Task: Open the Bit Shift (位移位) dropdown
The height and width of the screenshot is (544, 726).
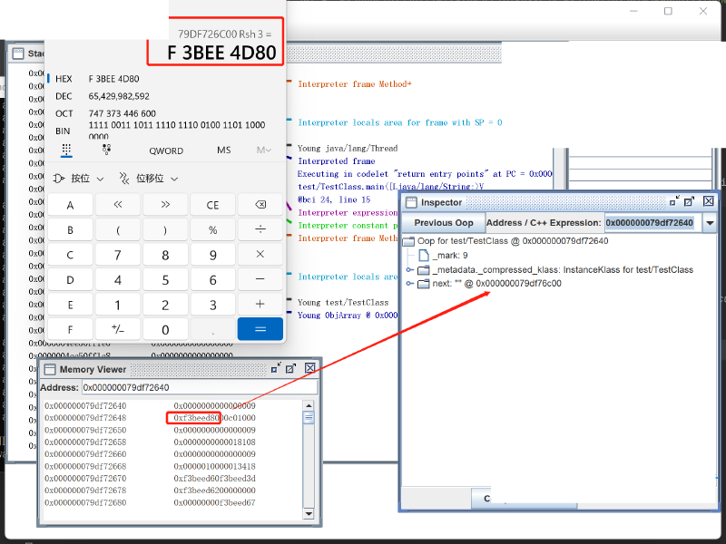Action: (x=156, y=179)
